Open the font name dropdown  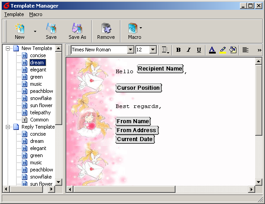[130, 50]
